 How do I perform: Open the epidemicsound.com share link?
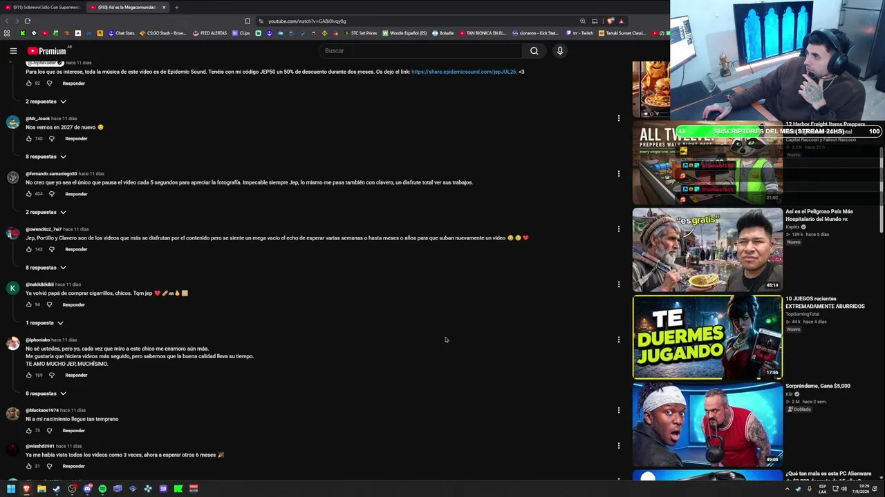(x=463, y=72)
